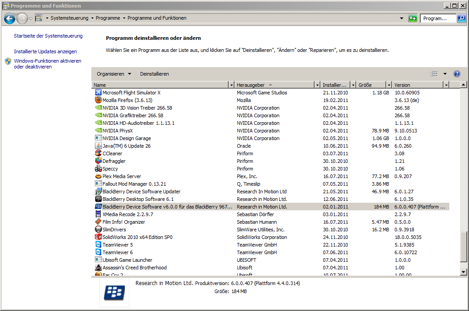Expand the Herausgeber column filter arrow
Image resolution: width=469 pixels, height=311 pixels.
tap(317, 85)
